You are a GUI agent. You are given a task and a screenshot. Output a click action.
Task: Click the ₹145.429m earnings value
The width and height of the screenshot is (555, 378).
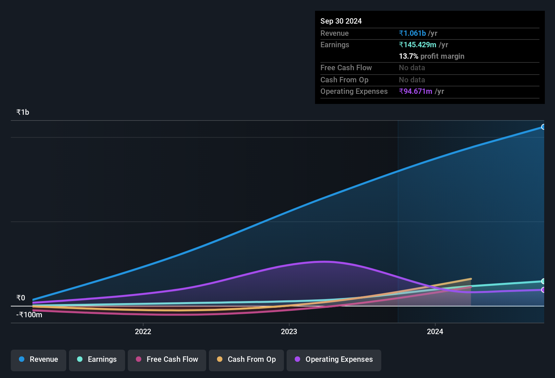(x=418, y=45)
